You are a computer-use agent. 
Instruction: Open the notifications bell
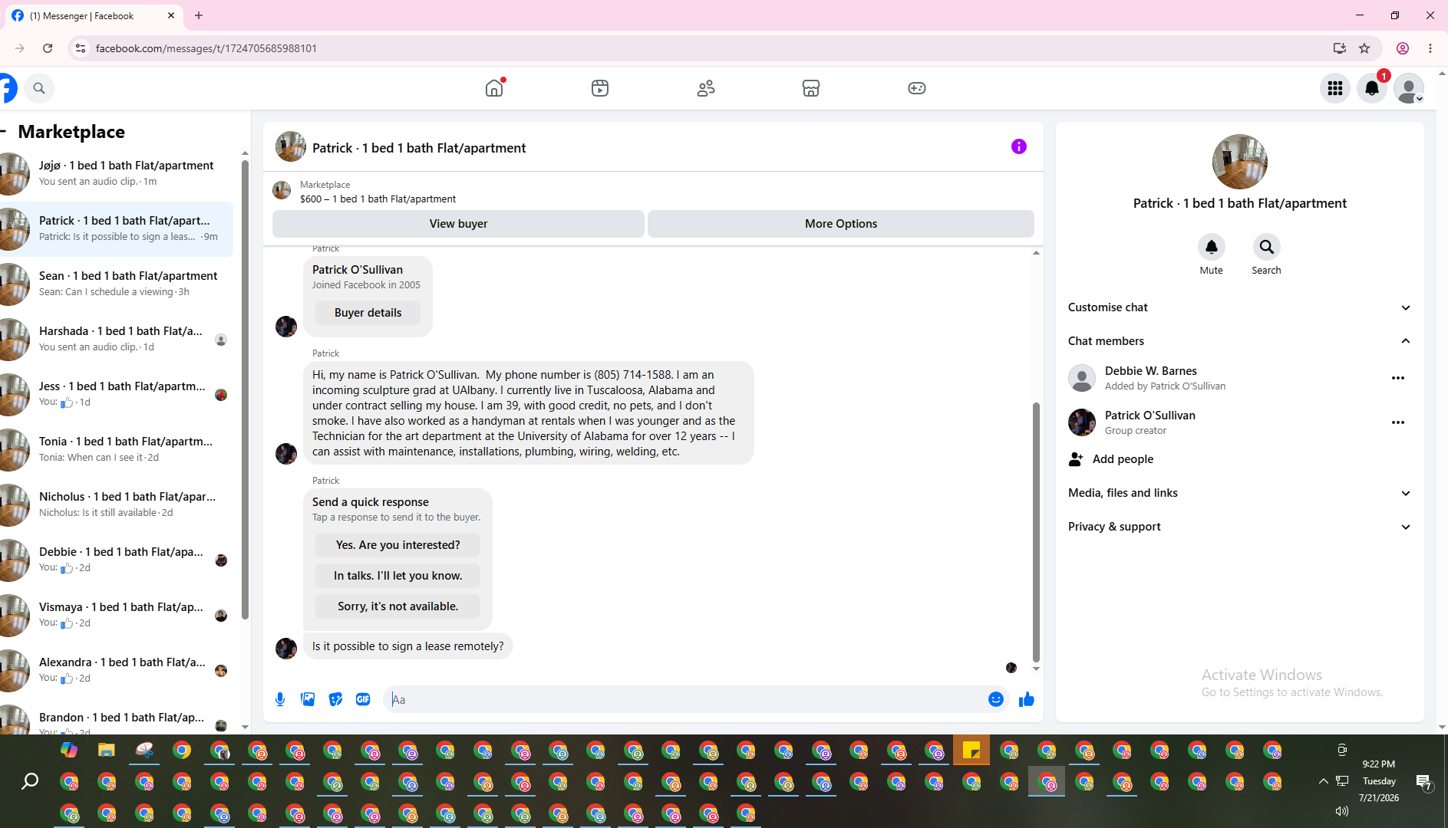pos(1372,88)
